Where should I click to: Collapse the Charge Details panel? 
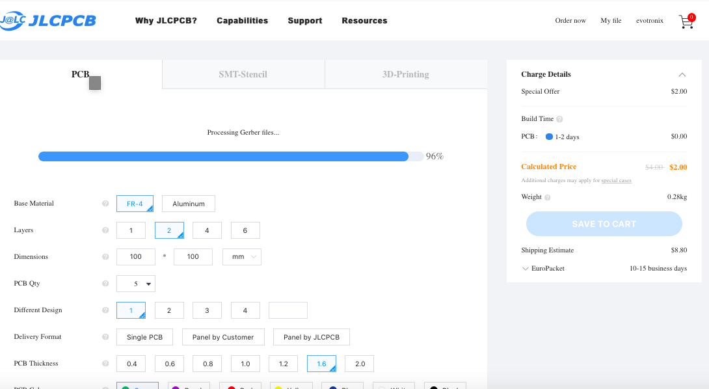click(x=682, y=75)
